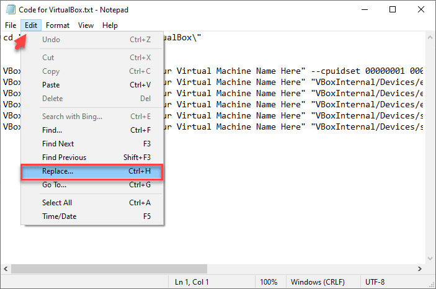Open the Format menu
The width and height of the screenshot is (436, 289).
pyautogui.click(x=58, y=25)
